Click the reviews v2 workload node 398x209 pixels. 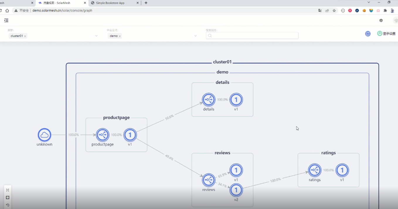tap(236, 190)
